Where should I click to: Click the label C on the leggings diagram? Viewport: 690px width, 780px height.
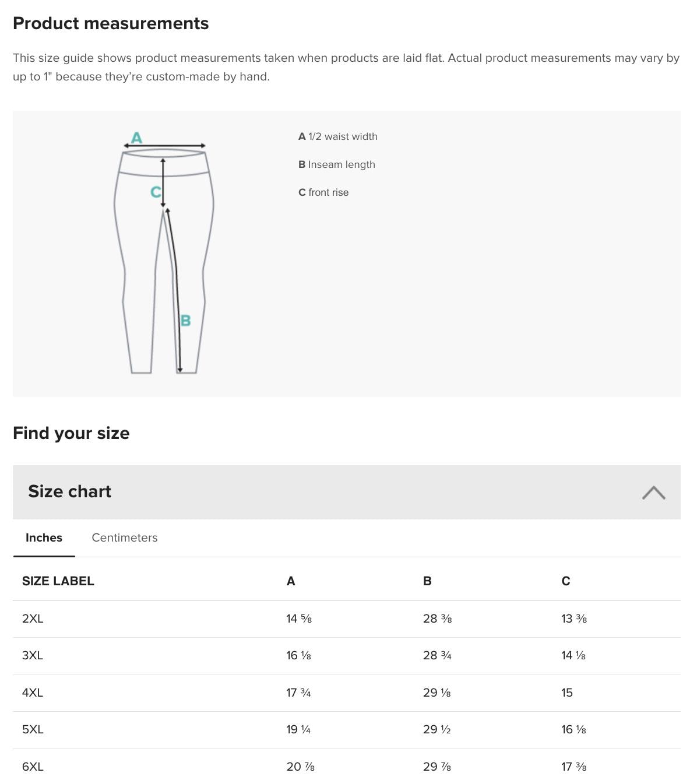tap(155, 191)
